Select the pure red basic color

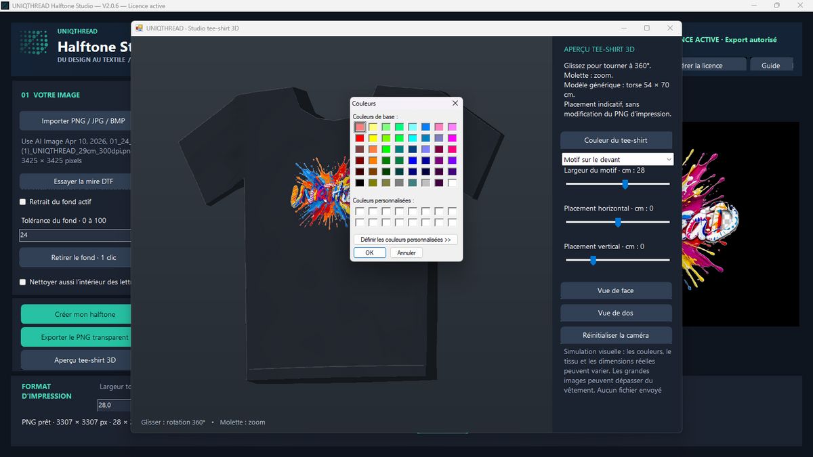tap(360, 138)
